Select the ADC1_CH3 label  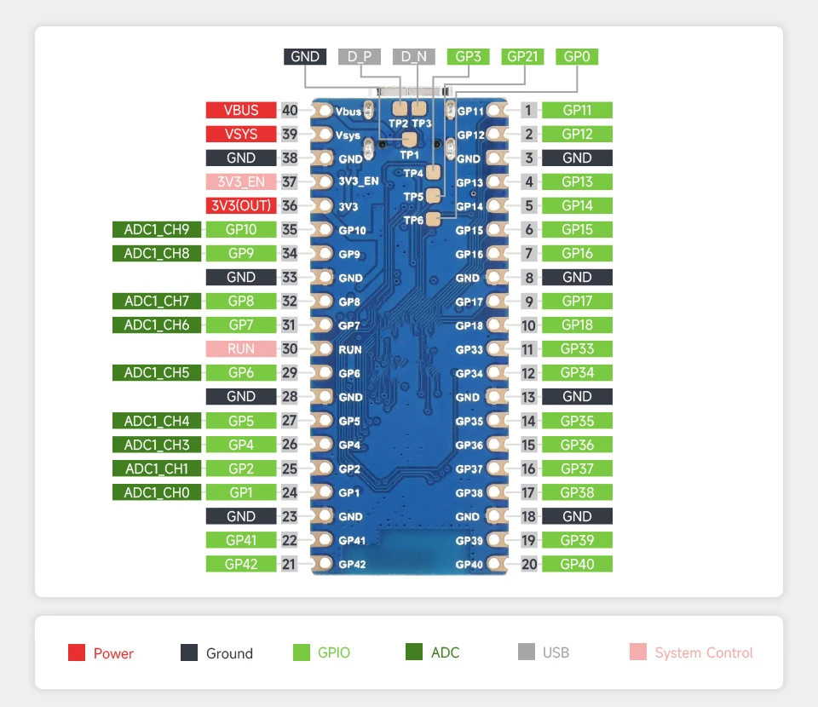(x=157, y=445)
